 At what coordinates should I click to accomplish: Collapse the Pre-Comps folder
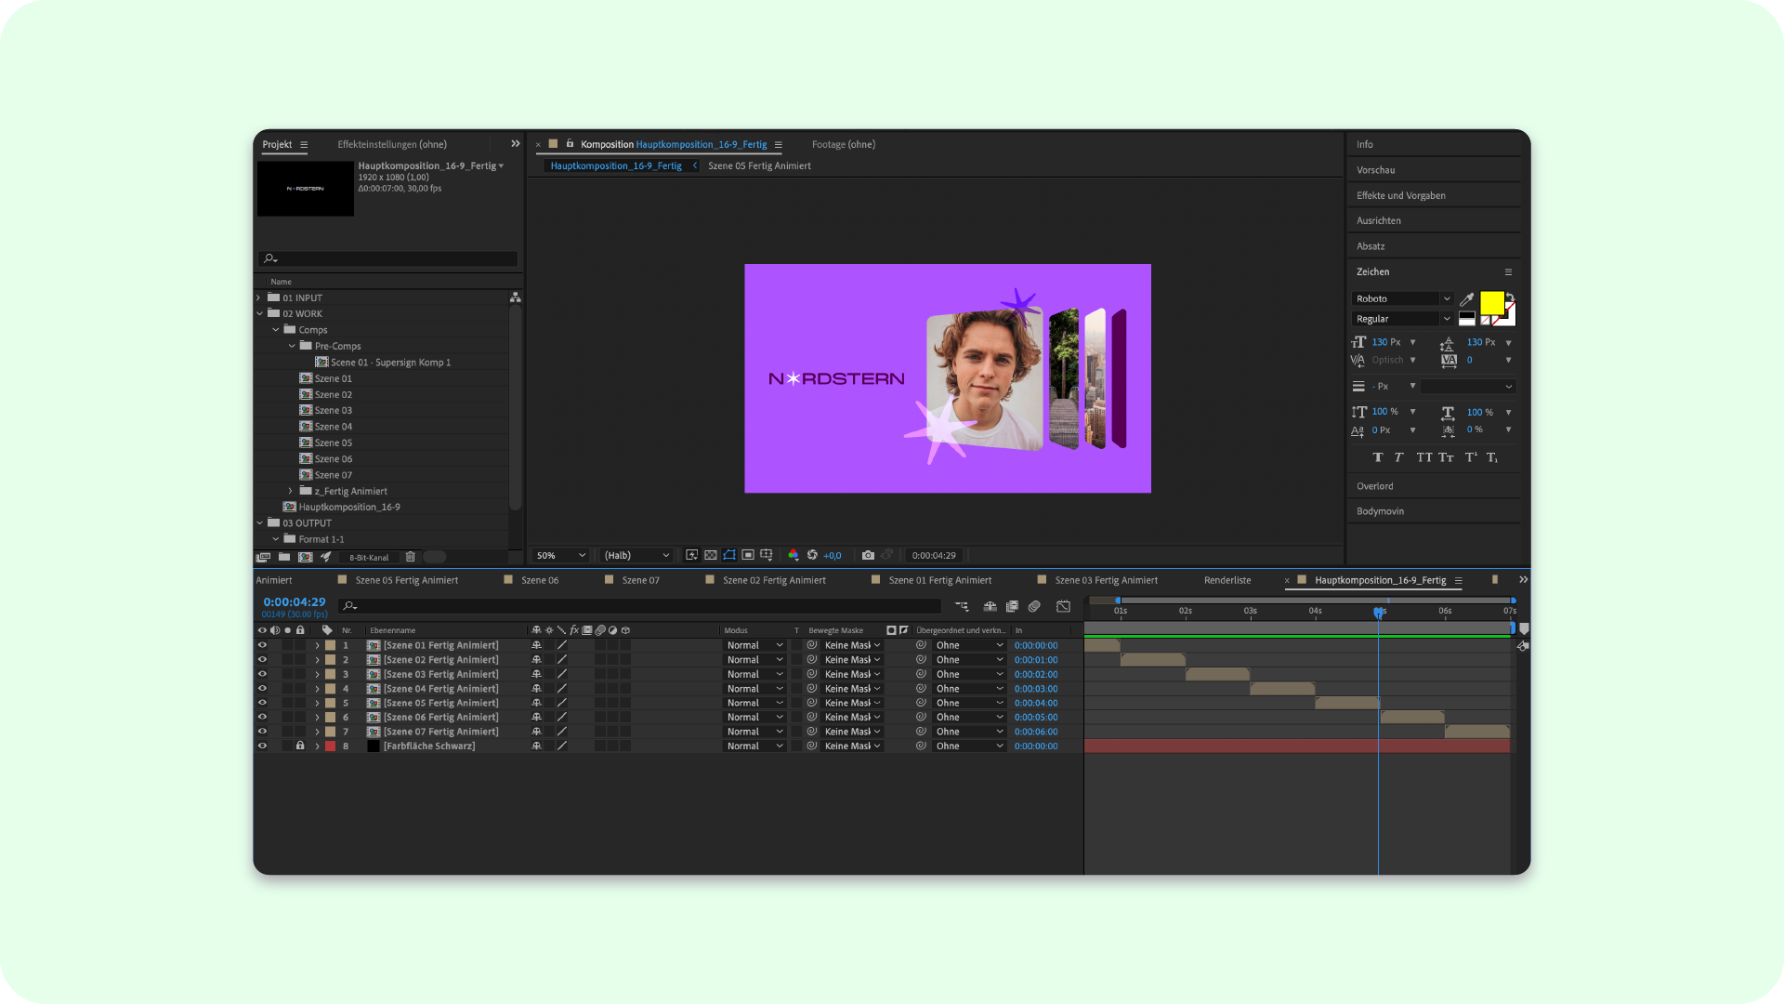click(x=292, y=346)
